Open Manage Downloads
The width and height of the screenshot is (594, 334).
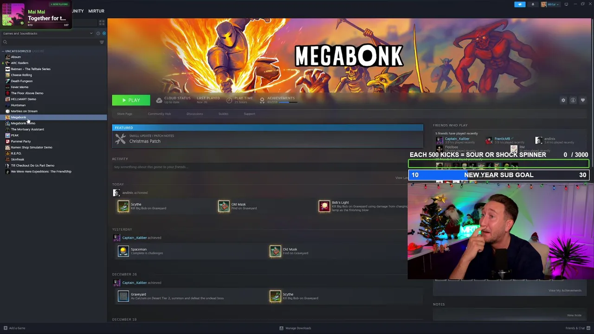click(x=295, y=328)
